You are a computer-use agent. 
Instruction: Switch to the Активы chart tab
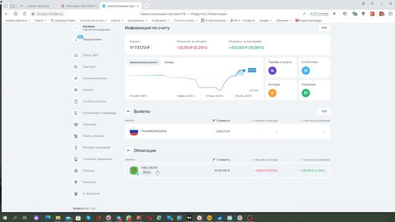pyautogui.click(x=169, y=62)
